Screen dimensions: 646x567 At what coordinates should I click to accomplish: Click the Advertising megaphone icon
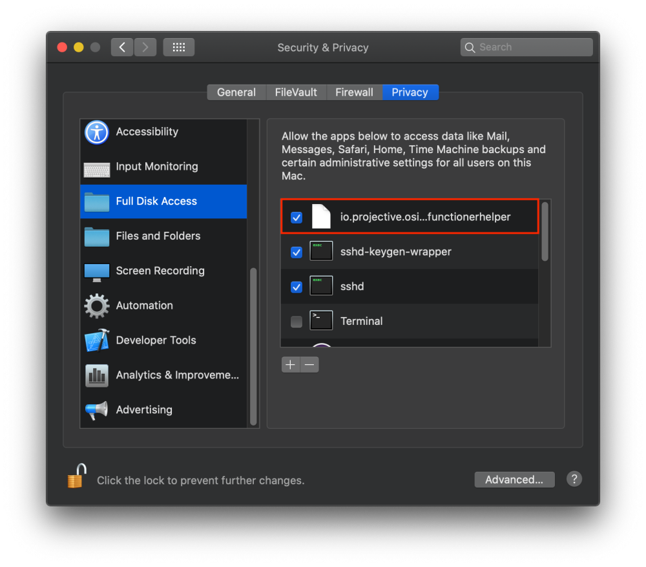[97, 410]
